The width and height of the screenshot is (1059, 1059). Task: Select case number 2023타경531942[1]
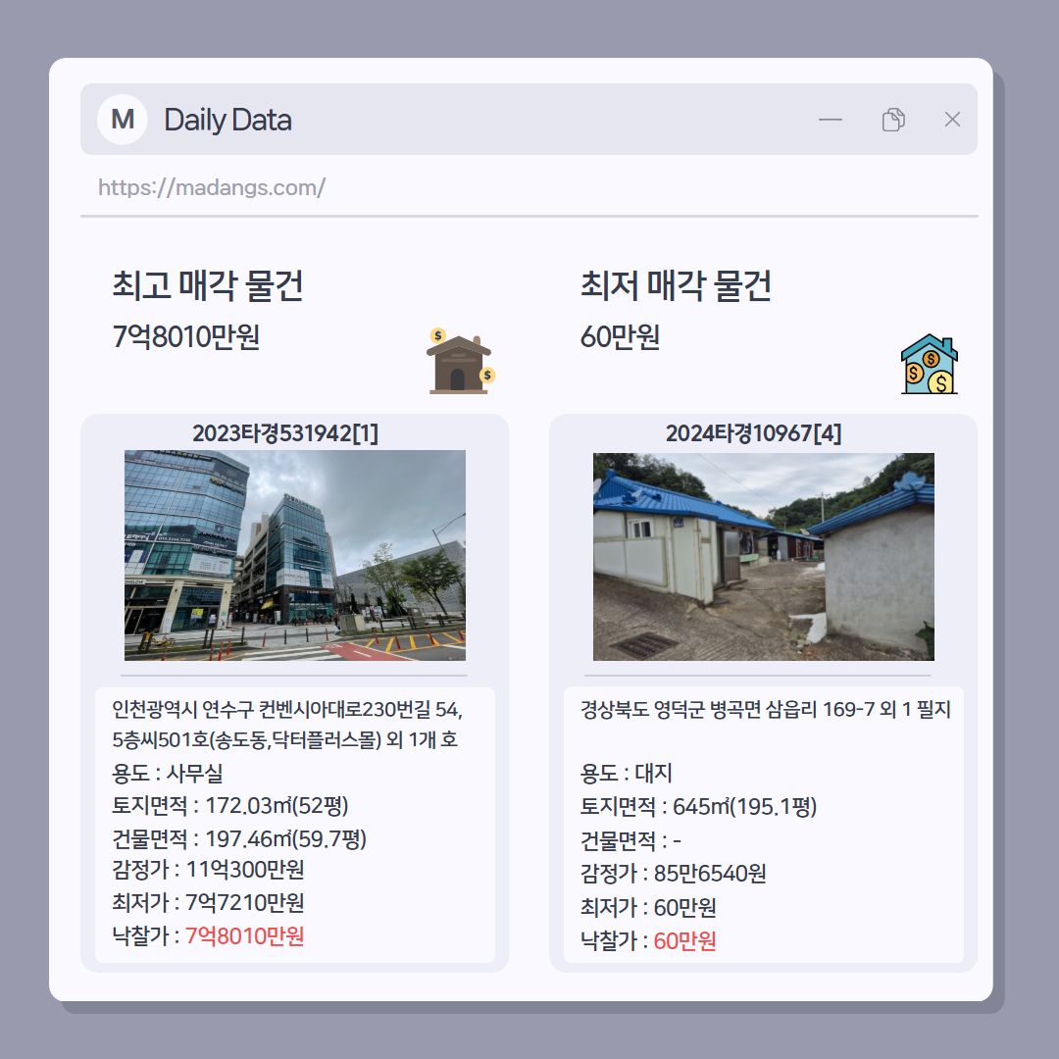pyautogui.click(x=285, y=433)
